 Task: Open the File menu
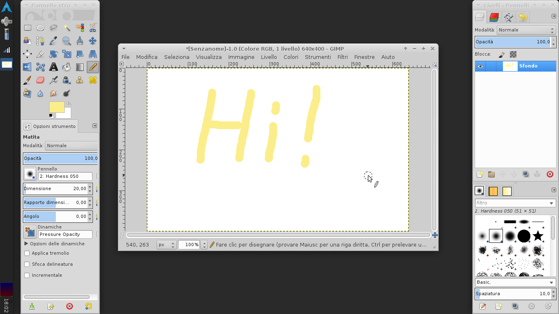pyautogui.click(x=126, y=57)
